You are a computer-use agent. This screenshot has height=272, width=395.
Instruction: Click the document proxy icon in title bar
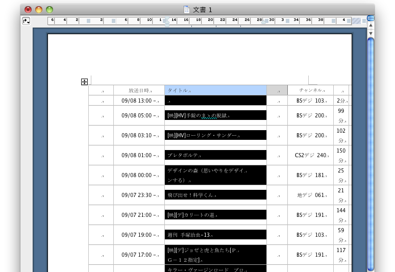[x=187, y=10]
